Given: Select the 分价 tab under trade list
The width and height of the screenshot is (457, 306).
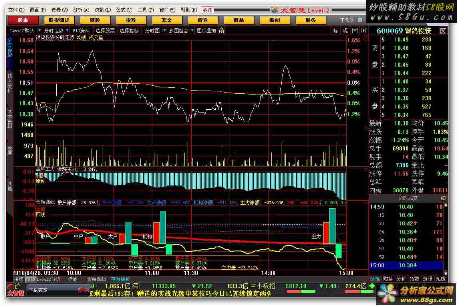Looking at the screenshot, I should (x=401, y=278).
